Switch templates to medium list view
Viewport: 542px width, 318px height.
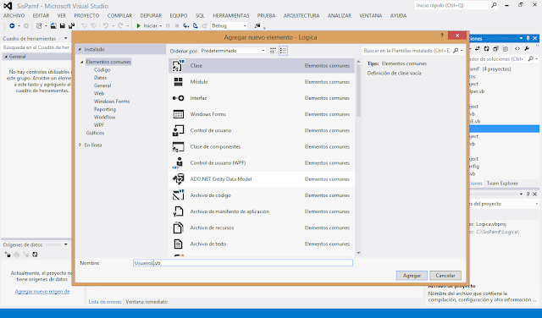coord(283,51)
